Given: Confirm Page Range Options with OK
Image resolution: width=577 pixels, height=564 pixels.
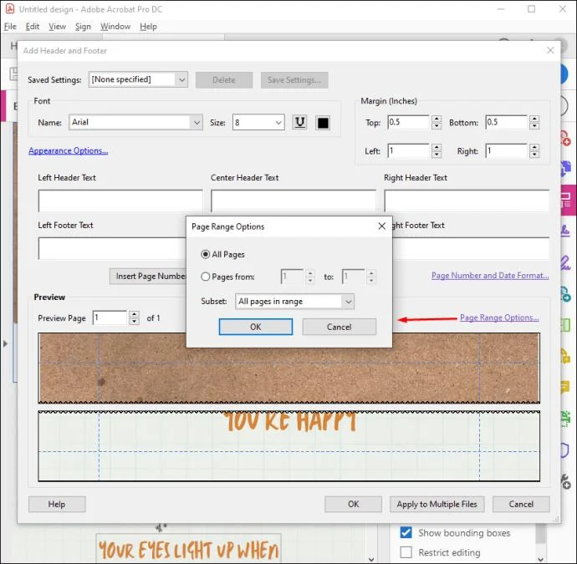Looking at the screenshot, I should [x=256, y=327].
